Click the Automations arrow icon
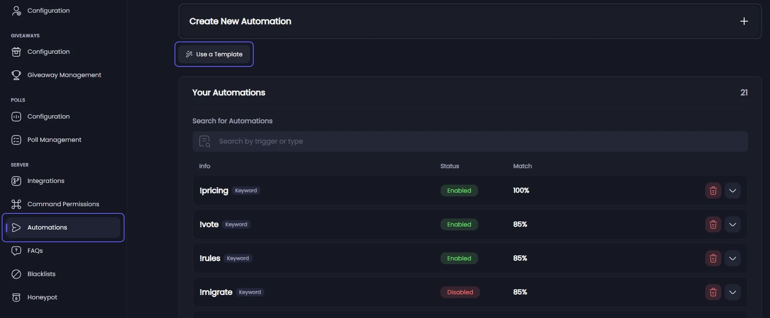 [16, 227]
